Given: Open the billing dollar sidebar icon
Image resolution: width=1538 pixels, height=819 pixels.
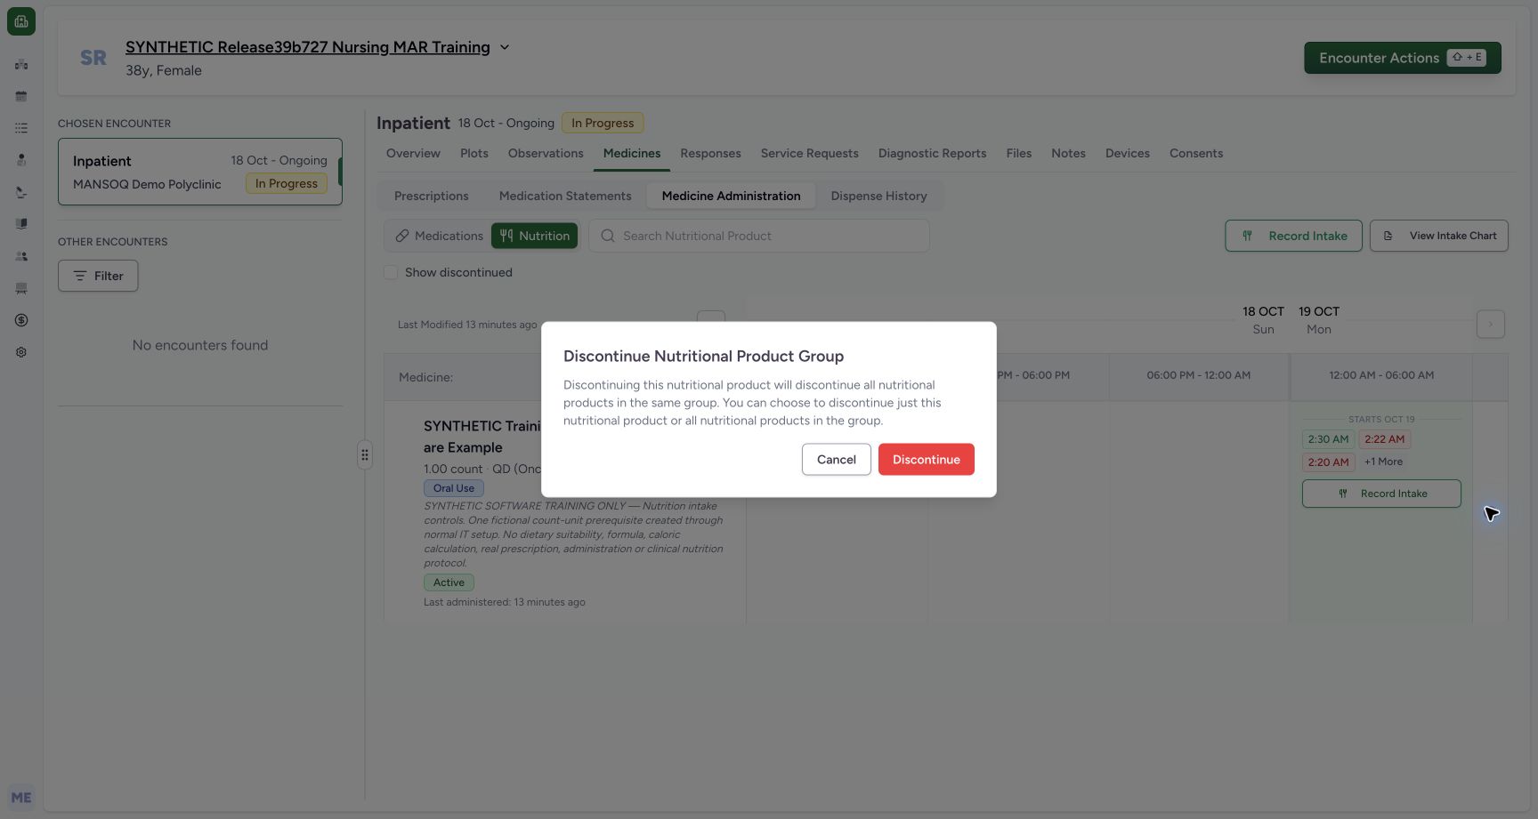Looking at the screenshot, I should click(x=21, y=320).
